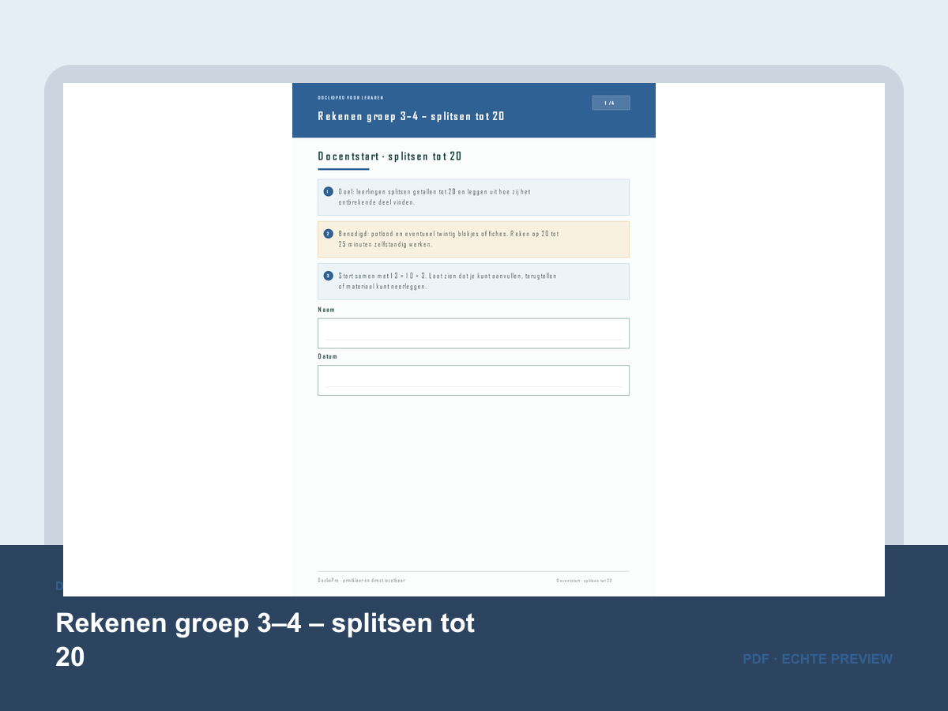Click the Naam input box
Image resolution: width=948 pixels, height=711 pixels.
(x=473, y=333)
